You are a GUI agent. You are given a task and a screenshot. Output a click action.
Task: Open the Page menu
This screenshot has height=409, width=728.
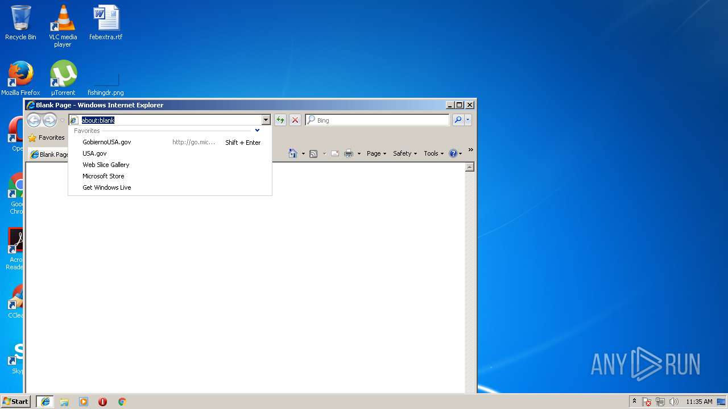376,153
